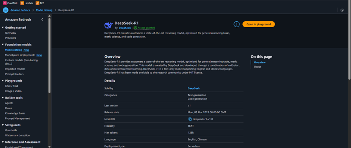Collapse the Amazon Bedrock sidebar arrow
Screen dimensions: 351x148
coord(42,19)
